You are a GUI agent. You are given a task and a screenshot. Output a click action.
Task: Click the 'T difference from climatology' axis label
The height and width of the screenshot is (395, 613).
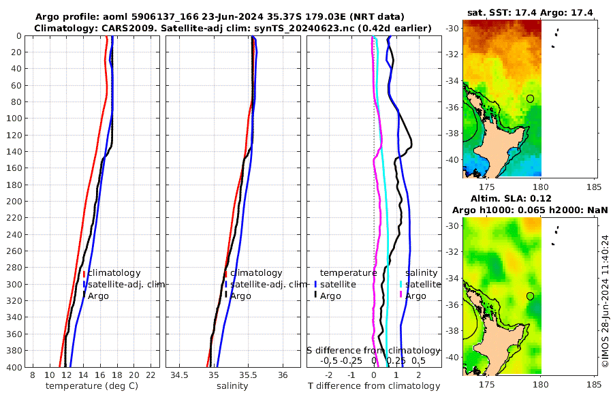tap(374, 386)
